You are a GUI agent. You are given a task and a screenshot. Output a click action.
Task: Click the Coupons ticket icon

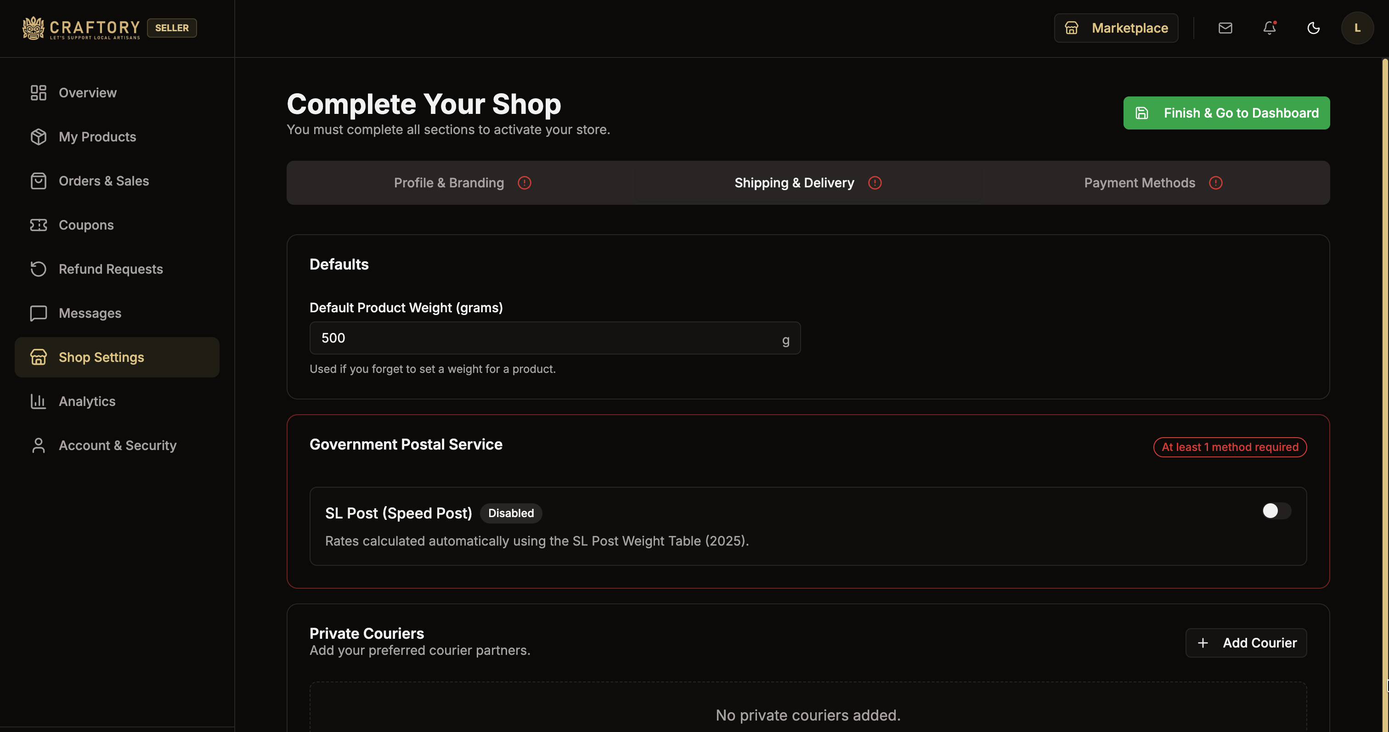click(37, 225)
